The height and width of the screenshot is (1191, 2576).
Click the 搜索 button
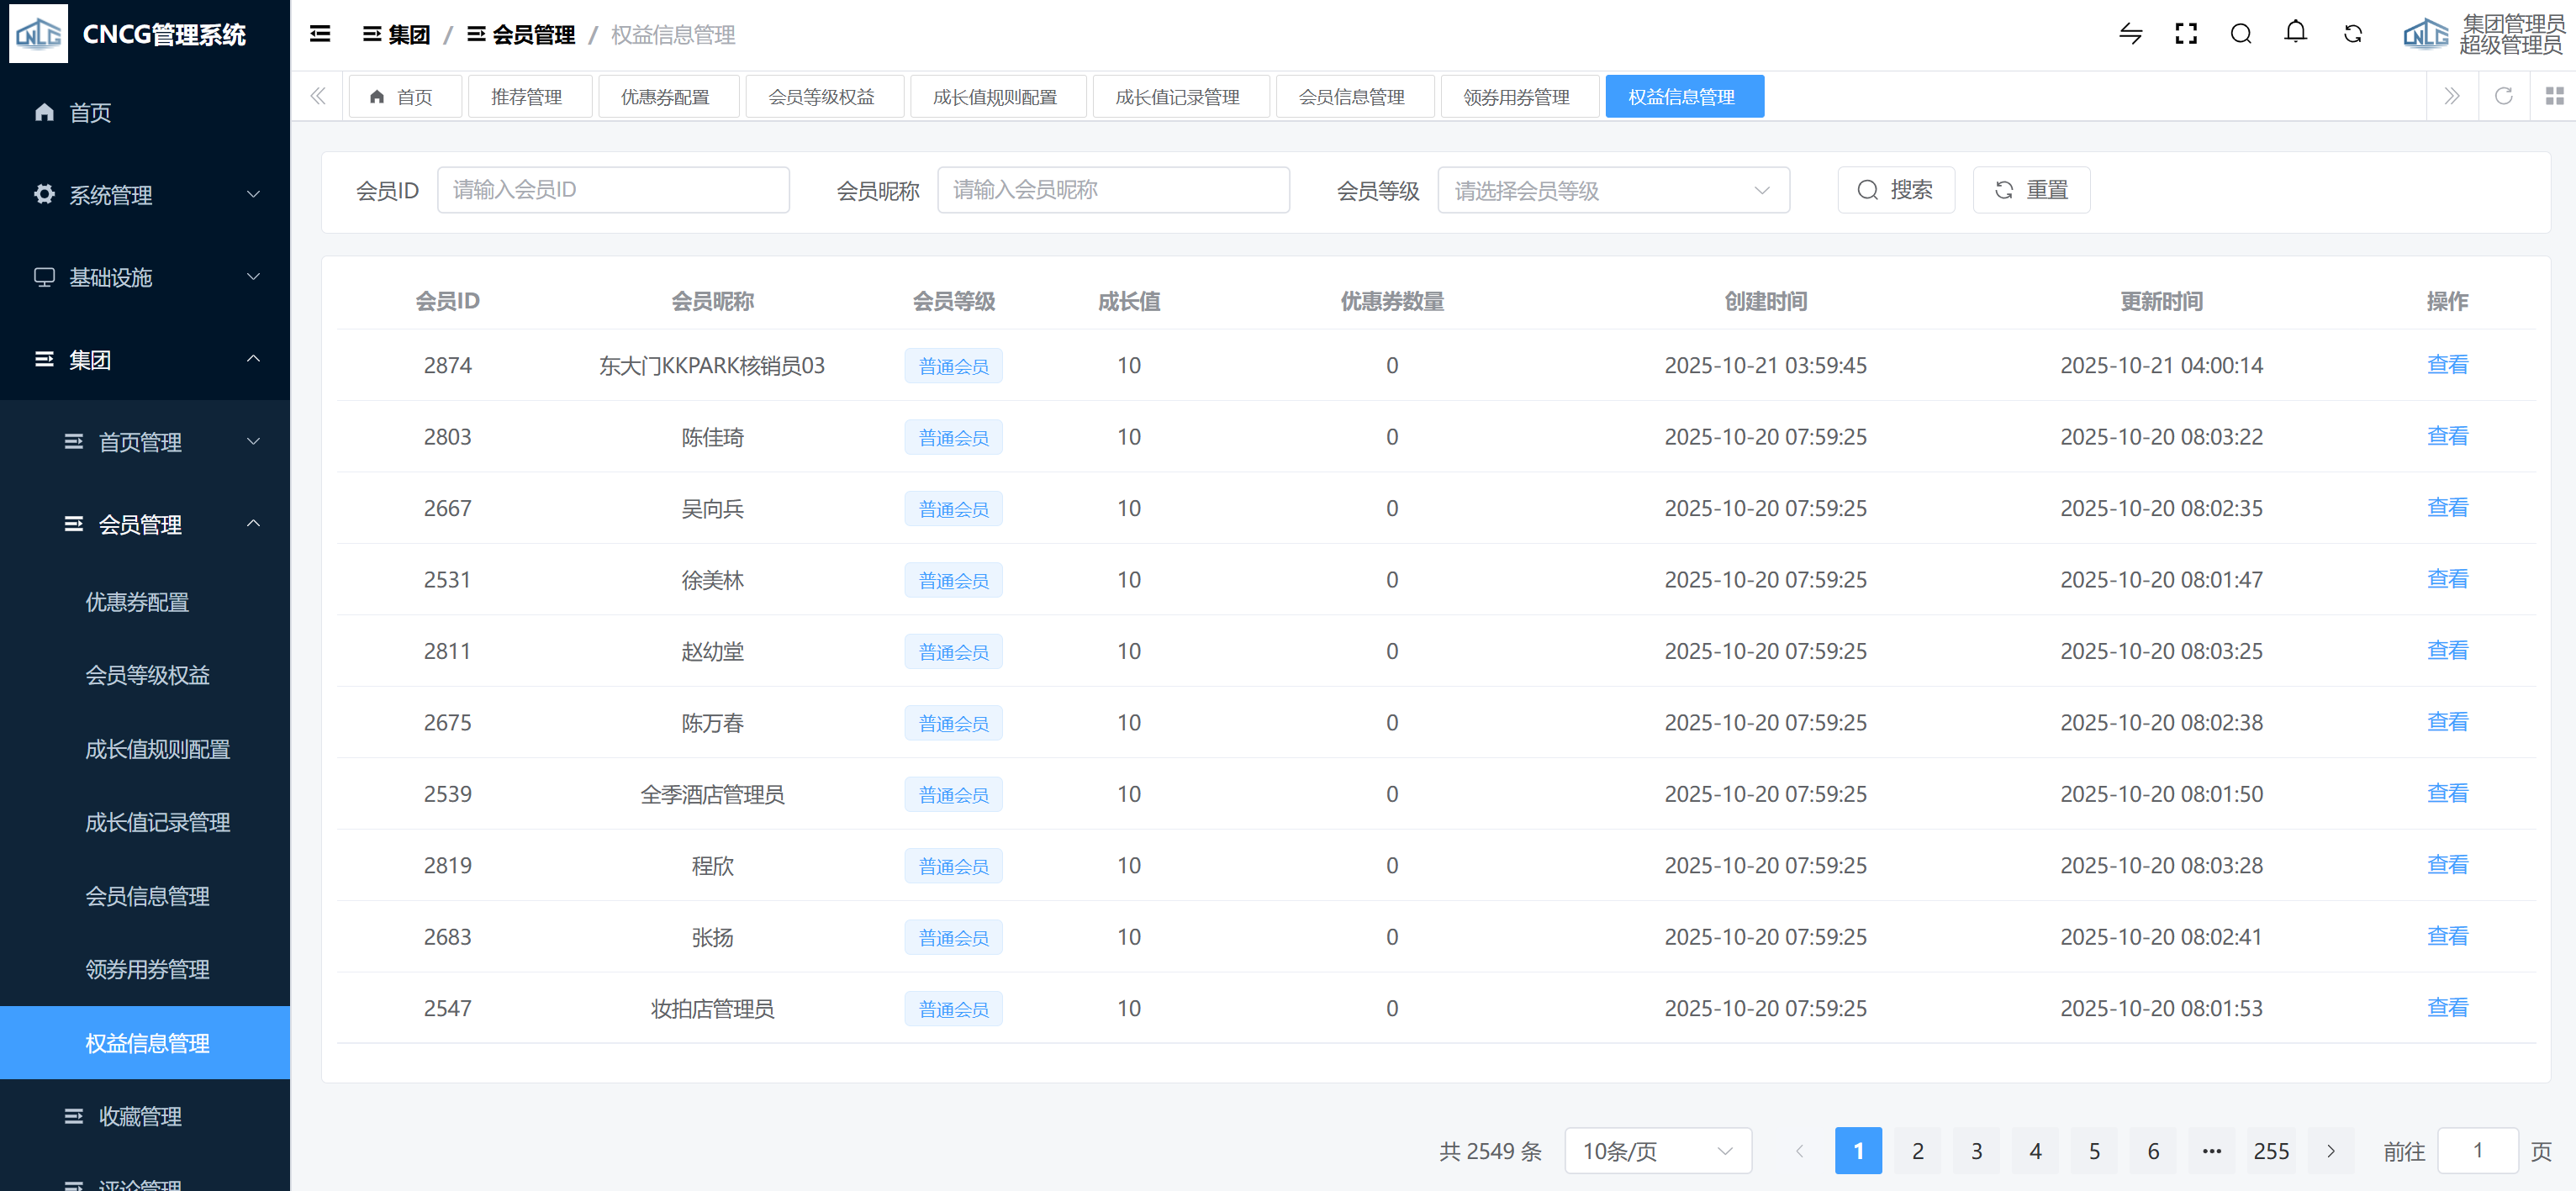point(1895,190)
